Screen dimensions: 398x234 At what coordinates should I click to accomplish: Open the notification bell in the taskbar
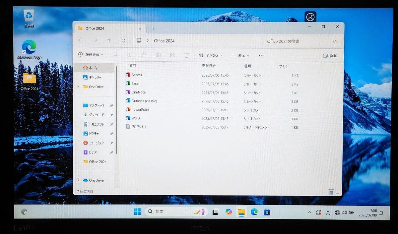click(x=381, y=213)
